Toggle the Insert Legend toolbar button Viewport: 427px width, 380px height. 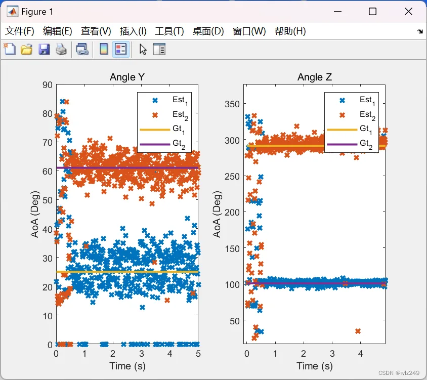pos(121,50)
